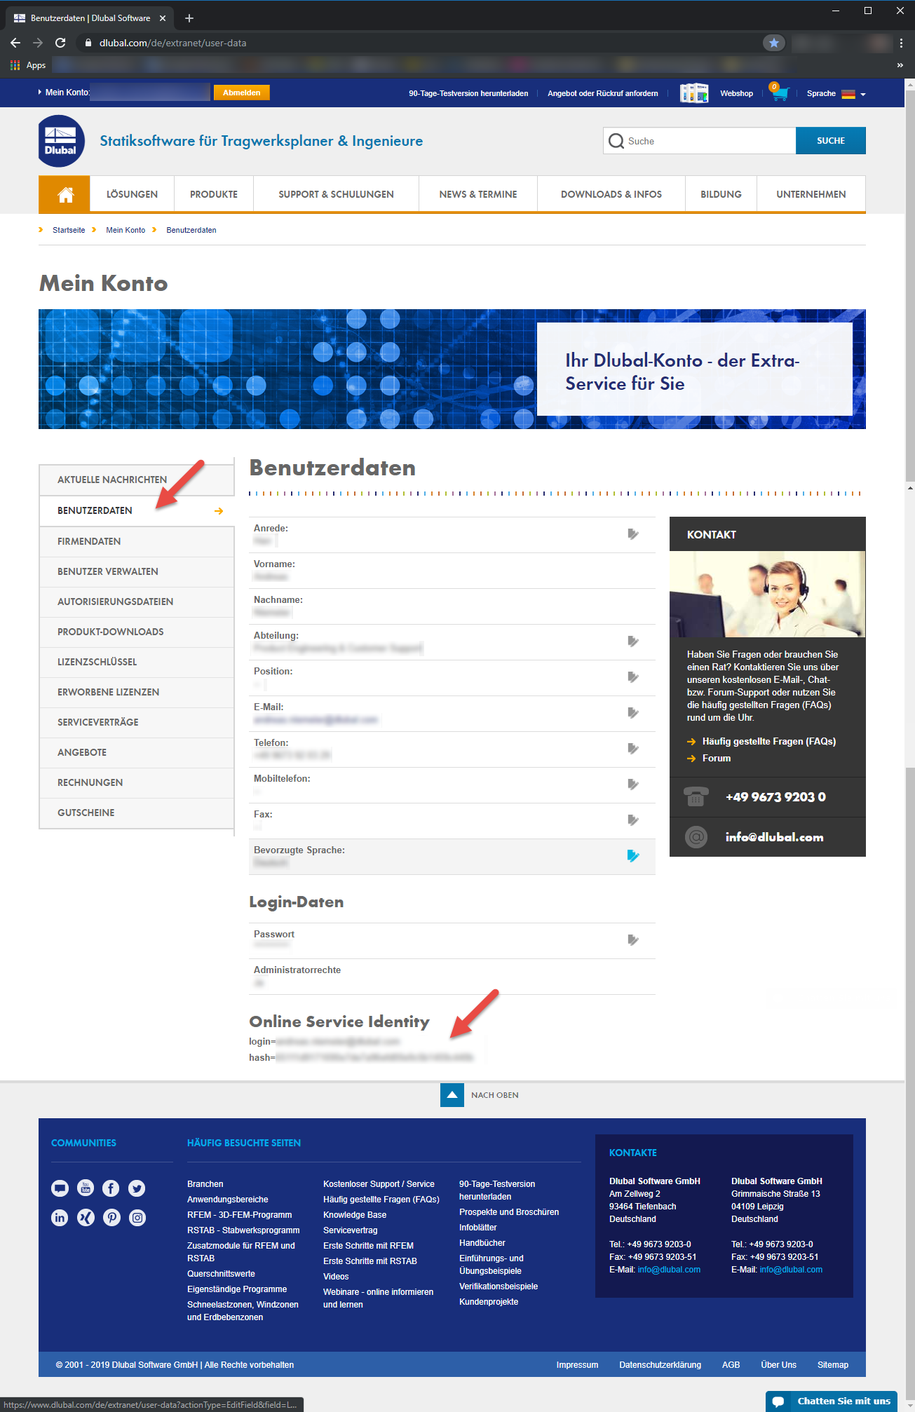The image size is (915, 1412).
Task: Show more bookmarks chevron
Action: click(x=900, y=65)
